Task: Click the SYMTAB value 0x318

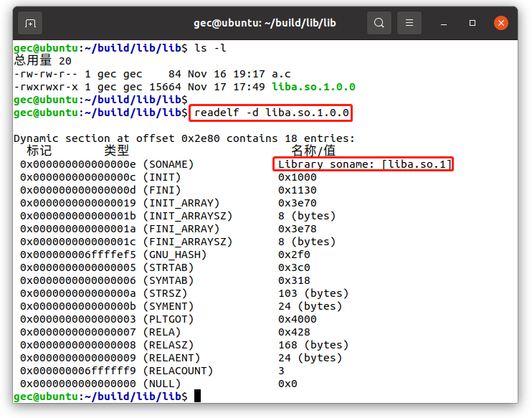Action: click(x=294, y=280)
